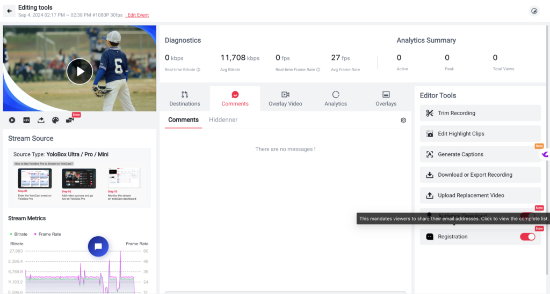The height and width of the screenshot is (294, 550).
Task: Click the Total Views count
Action: [495, 57]
